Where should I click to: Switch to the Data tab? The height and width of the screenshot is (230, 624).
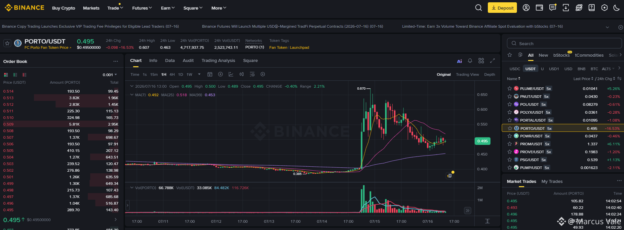coord(170,61)
